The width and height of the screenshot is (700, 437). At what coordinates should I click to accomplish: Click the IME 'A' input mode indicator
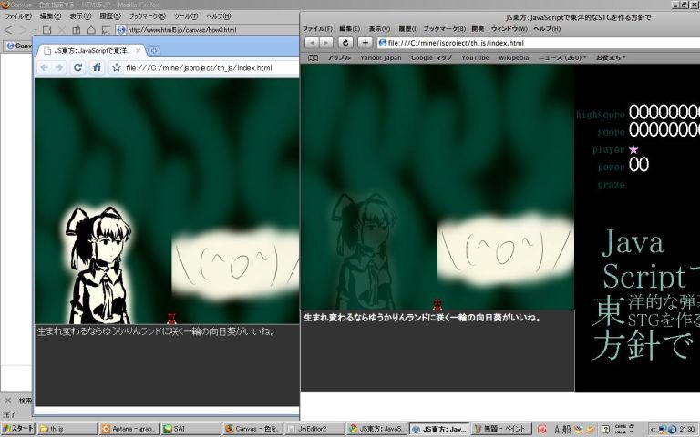[557, 429]
